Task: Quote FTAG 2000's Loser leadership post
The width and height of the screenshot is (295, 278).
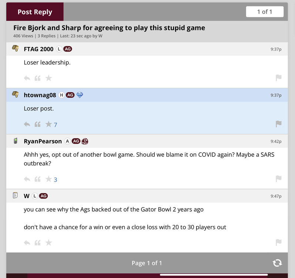Action: coord(37,78)
